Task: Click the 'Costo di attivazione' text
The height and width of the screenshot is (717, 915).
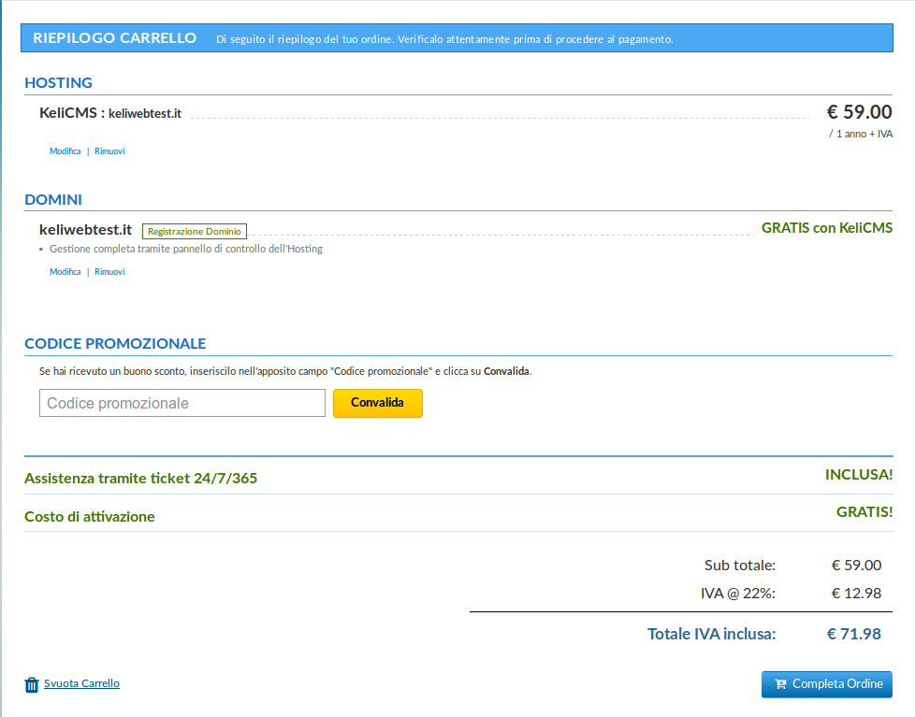Action: click(89, 516)
